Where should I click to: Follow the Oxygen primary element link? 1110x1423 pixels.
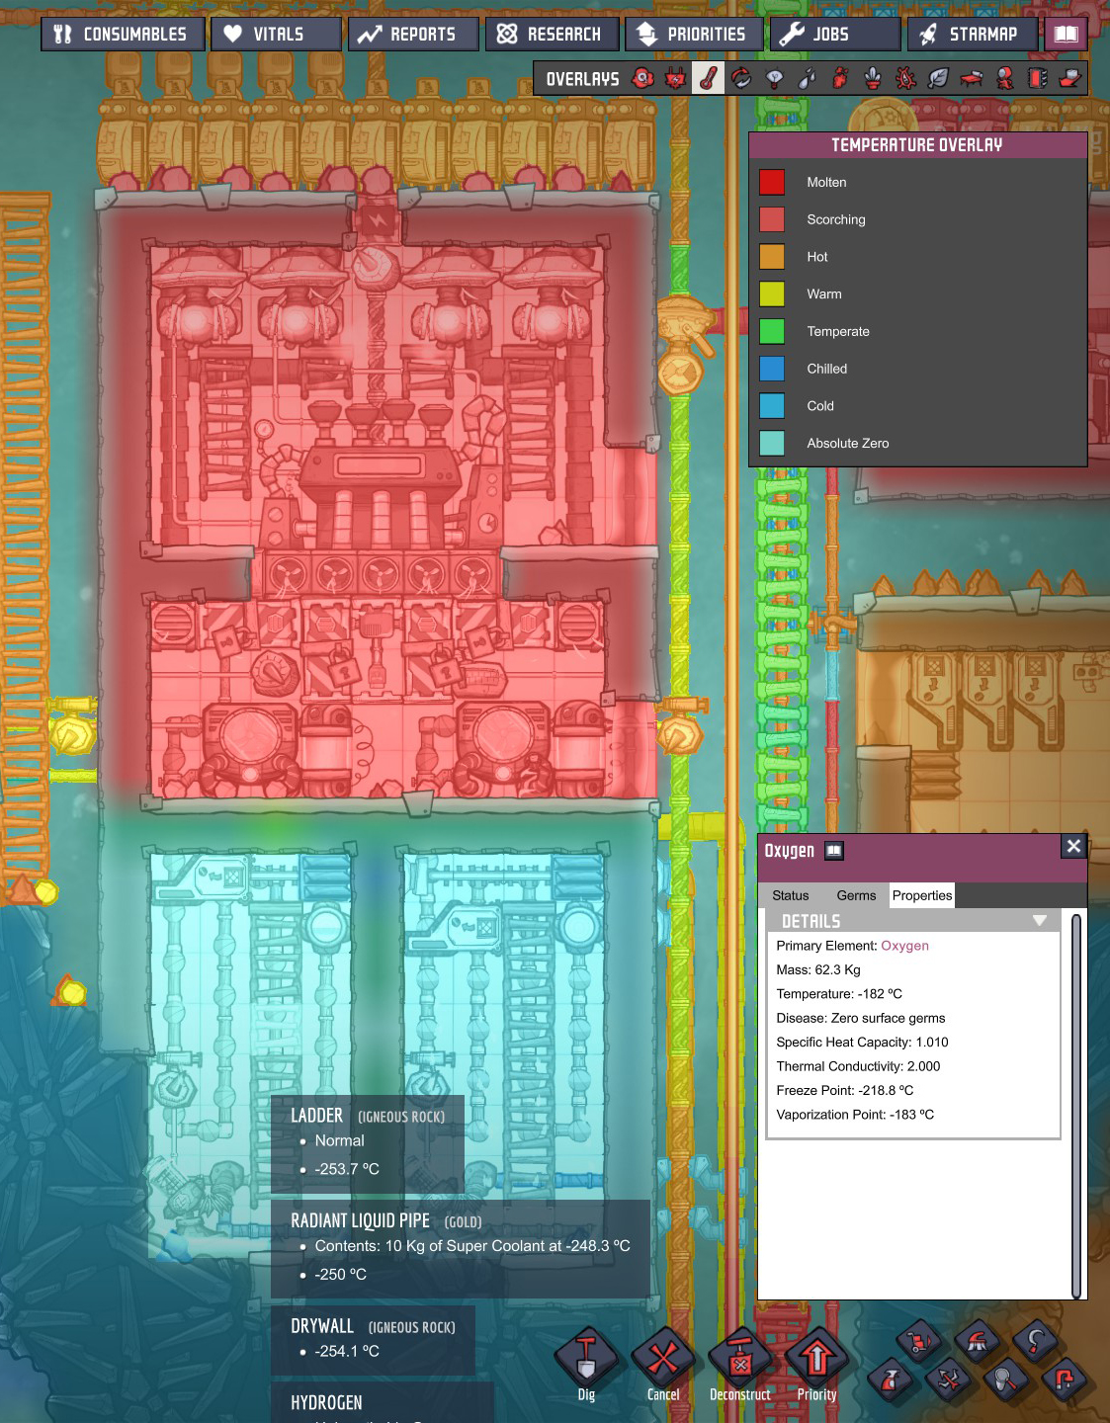(x=904, y=946)
